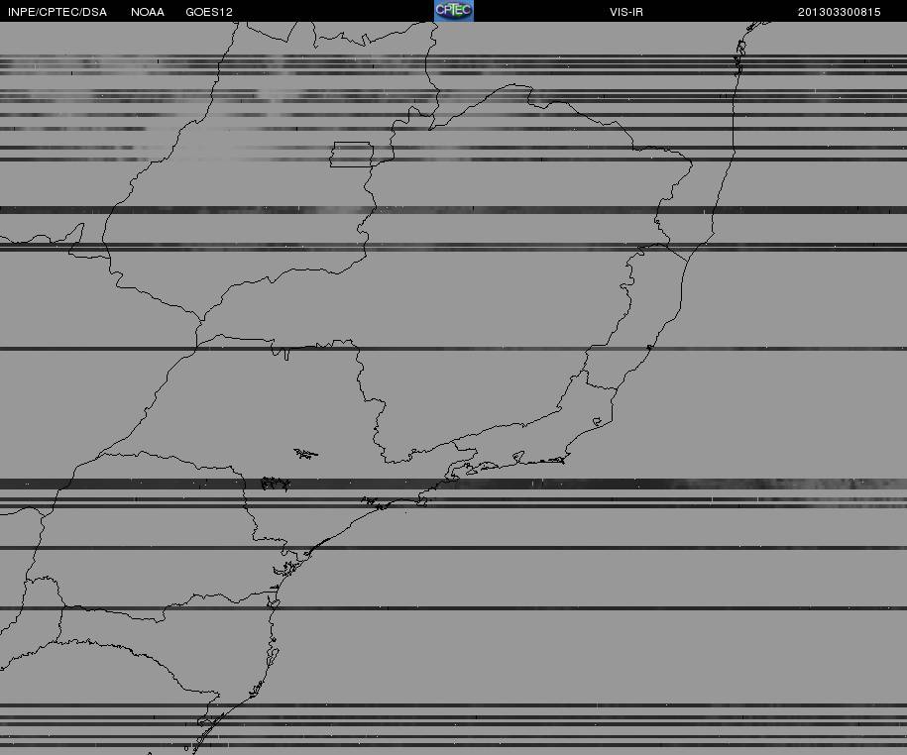Click the INPE/CPTEC/DSA header text
This screenshot has height=755, width=907.
pos(57,12)
